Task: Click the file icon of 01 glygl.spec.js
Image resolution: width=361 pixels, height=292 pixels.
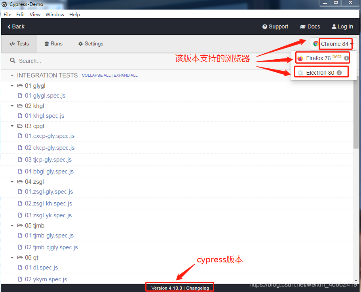Action: 20,95
